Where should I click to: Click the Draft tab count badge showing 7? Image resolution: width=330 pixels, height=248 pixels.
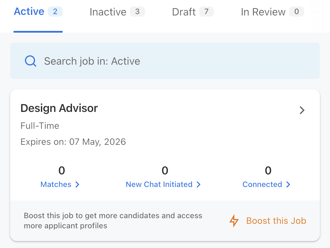[x=206, y=12]
